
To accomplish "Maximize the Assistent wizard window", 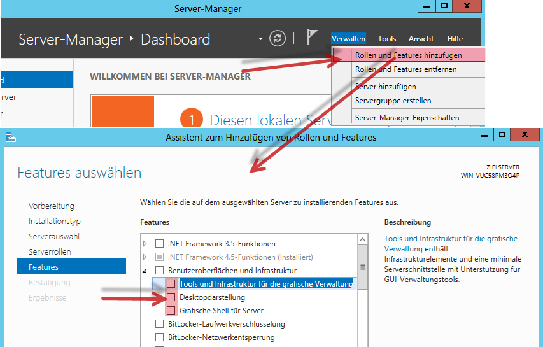I will point(502,135).
